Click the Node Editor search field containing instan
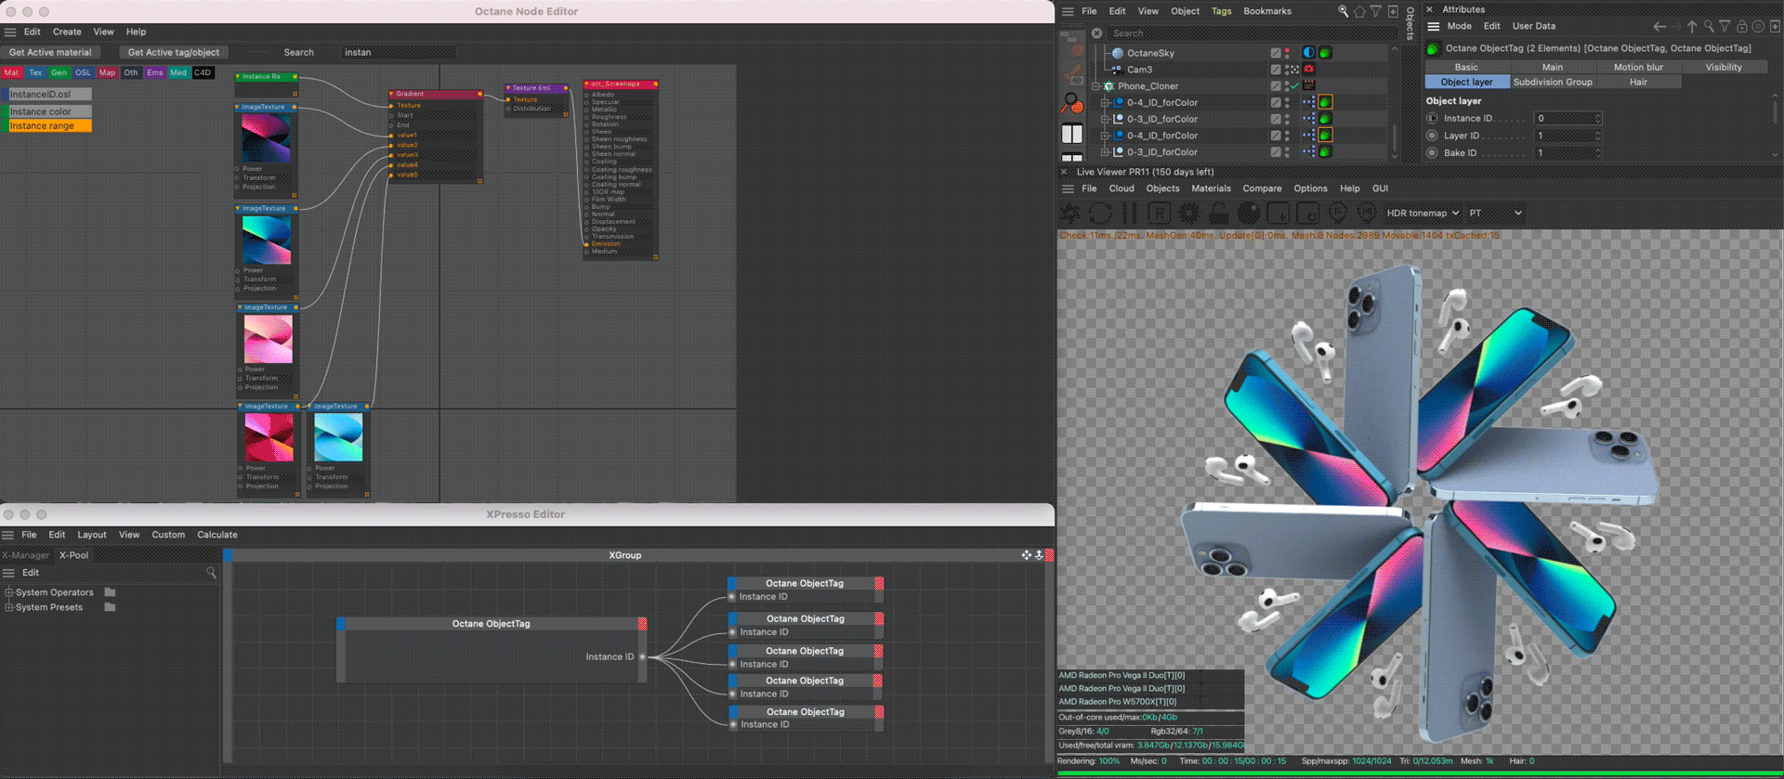This screenshot has height=779, width=1784. tap(398, 52)
